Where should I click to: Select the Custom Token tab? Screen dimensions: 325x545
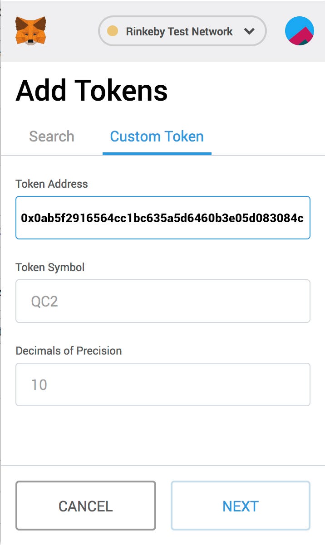pos(157,136)
